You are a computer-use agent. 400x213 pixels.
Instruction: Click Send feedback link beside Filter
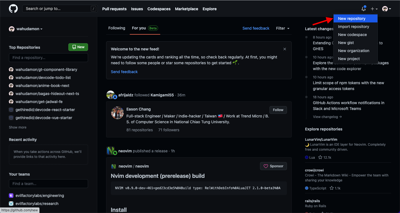(x=256, y=28)
